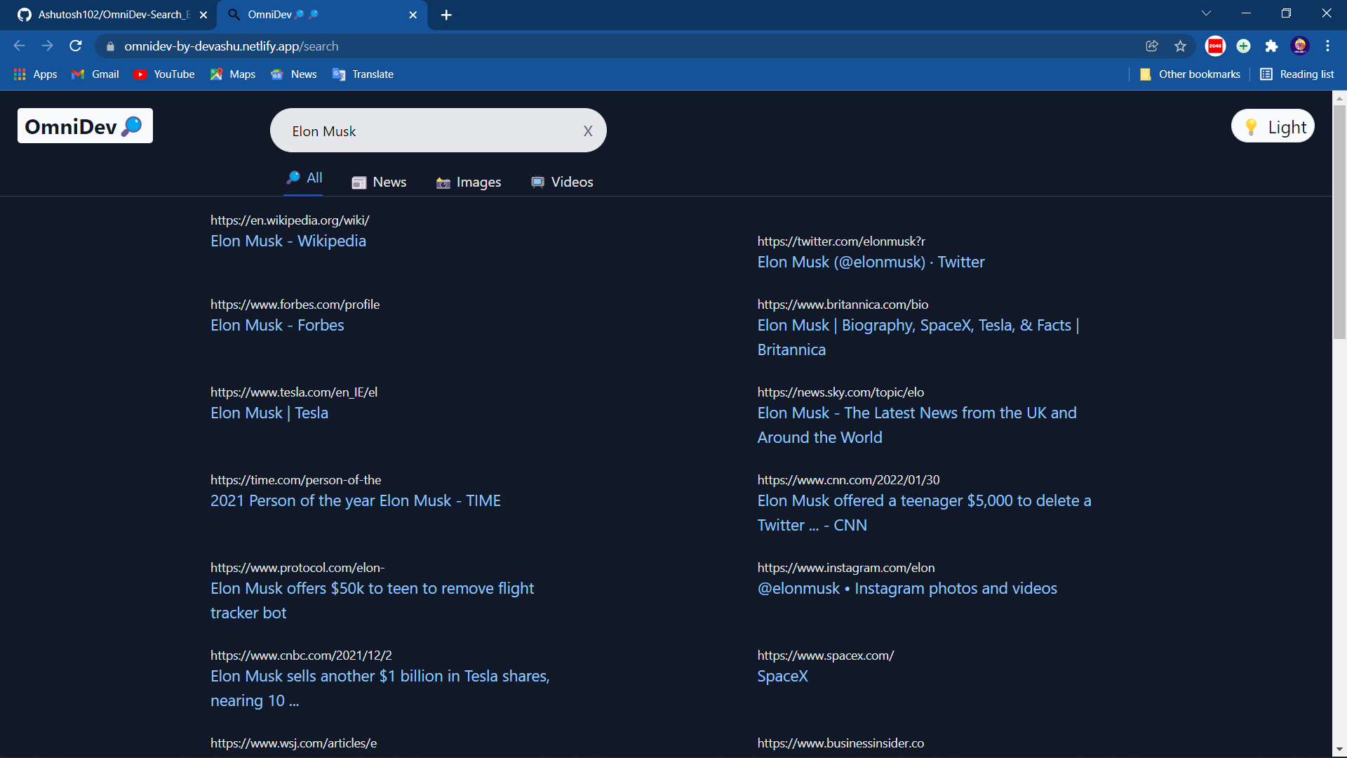
Task: Open the YouTube bookmark
Action: coord(164,74)
